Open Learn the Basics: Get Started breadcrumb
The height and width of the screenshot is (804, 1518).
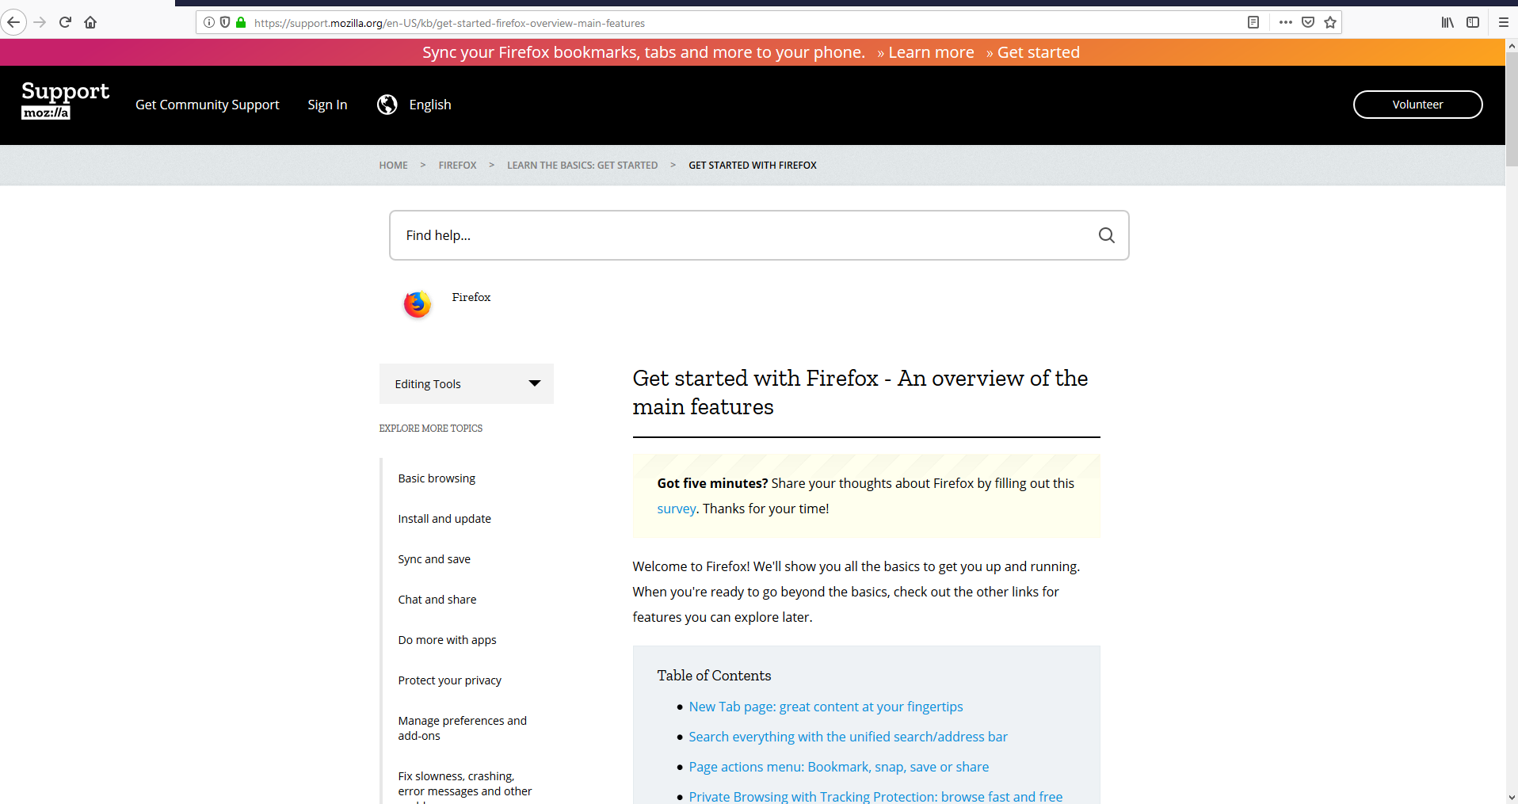[582, 166]
